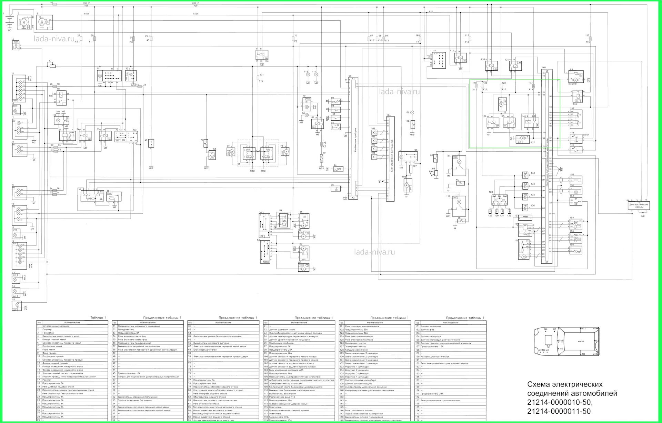Click the 'Таблица 1' heading

point(98,318)
